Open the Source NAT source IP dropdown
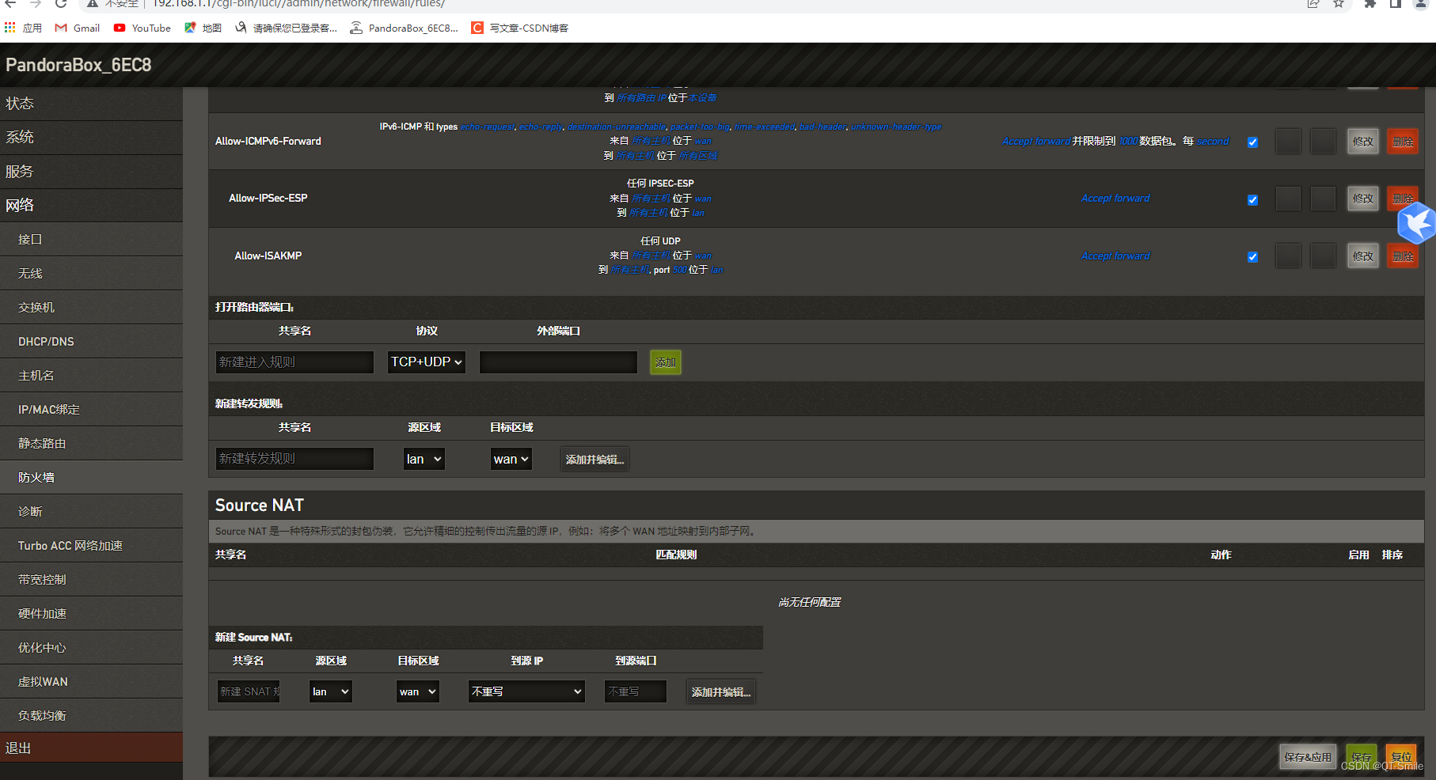 pyautogui.click(x=526, y=691)
